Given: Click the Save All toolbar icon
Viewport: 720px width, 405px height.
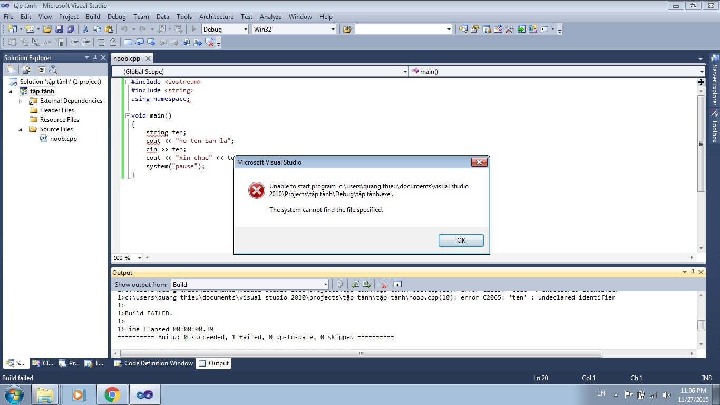Looking at the screenshot, I should click(70, 30).
